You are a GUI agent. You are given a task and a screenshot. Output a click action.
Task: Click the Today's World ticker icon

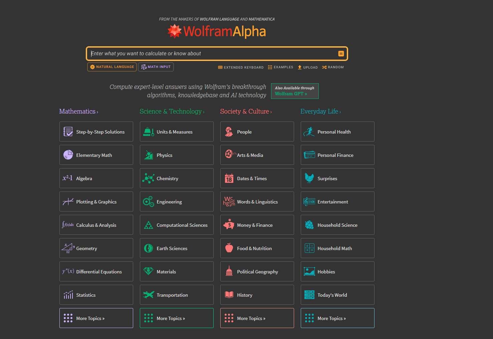tap(309, 295)
